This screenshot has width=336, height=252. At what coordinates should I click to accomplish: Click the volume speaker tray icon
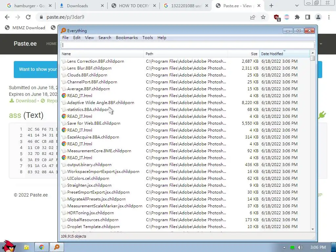(x=300, y=247)
